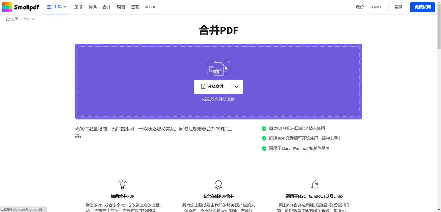441x212 pixels.
Task: Click the vertical page scrollbar
Action: [x=439, y=29]
